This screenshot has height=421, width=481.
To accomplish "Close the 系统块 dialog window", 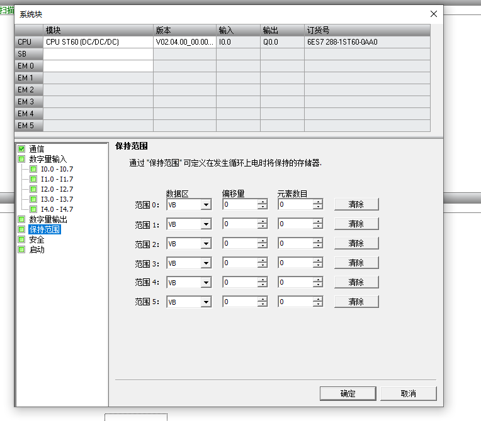I will click(x=433, y=14).
